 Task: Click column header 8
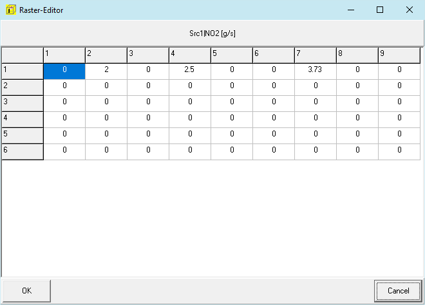point(357,55)
